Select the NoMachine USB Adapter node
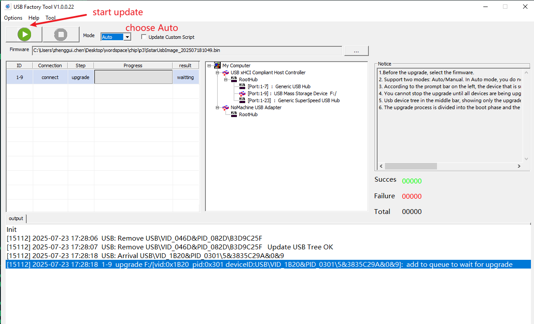Screen dimensions: 534x324 coord(256,107)
